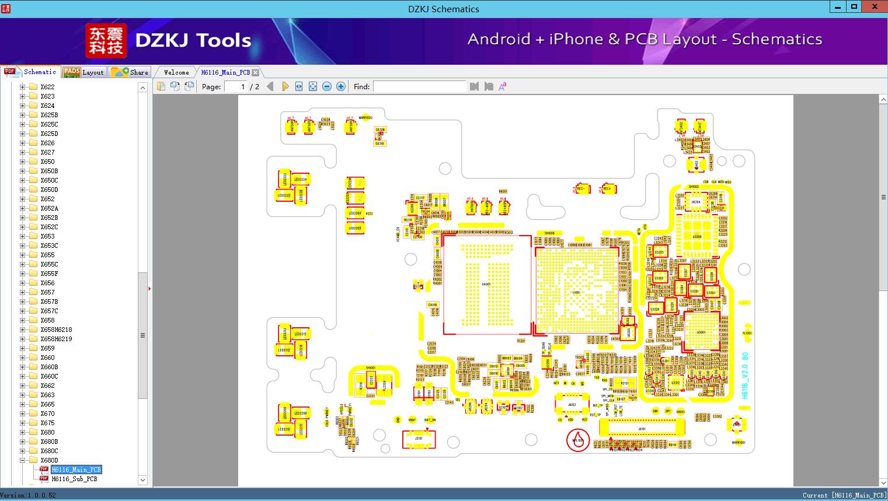888x501 pixels.
Task: Expand the X665 tree node
Action: [x=22, y=404]
